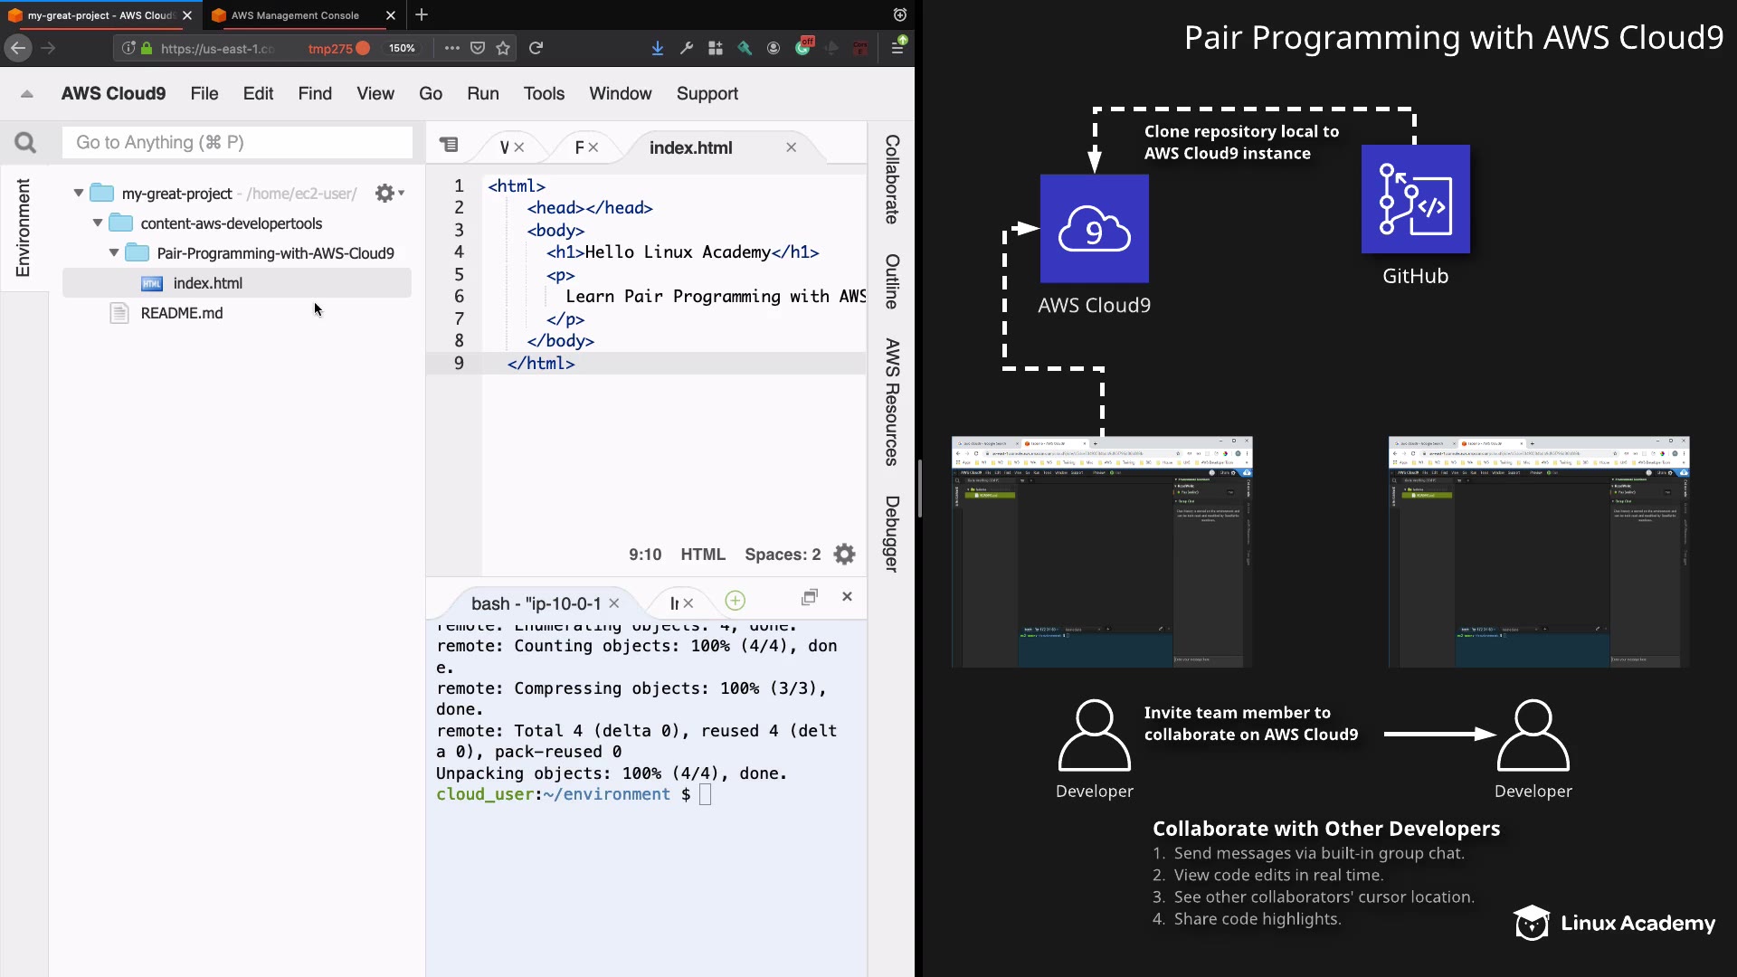
Task: Reload the page in the browser
Action: pyautogui.click(x=536, y=48)
